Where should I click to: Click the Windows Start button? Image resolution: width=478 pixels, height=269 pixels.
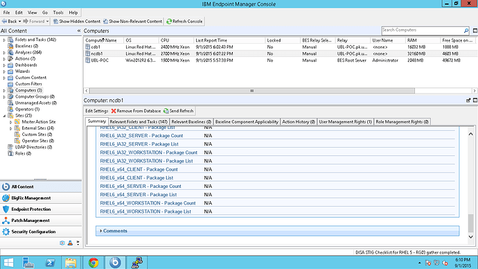click(x=8, y=263)
